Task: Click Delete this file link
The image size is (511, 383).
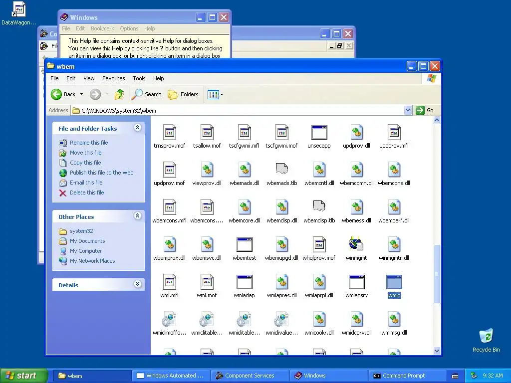Action: (87, 192)
